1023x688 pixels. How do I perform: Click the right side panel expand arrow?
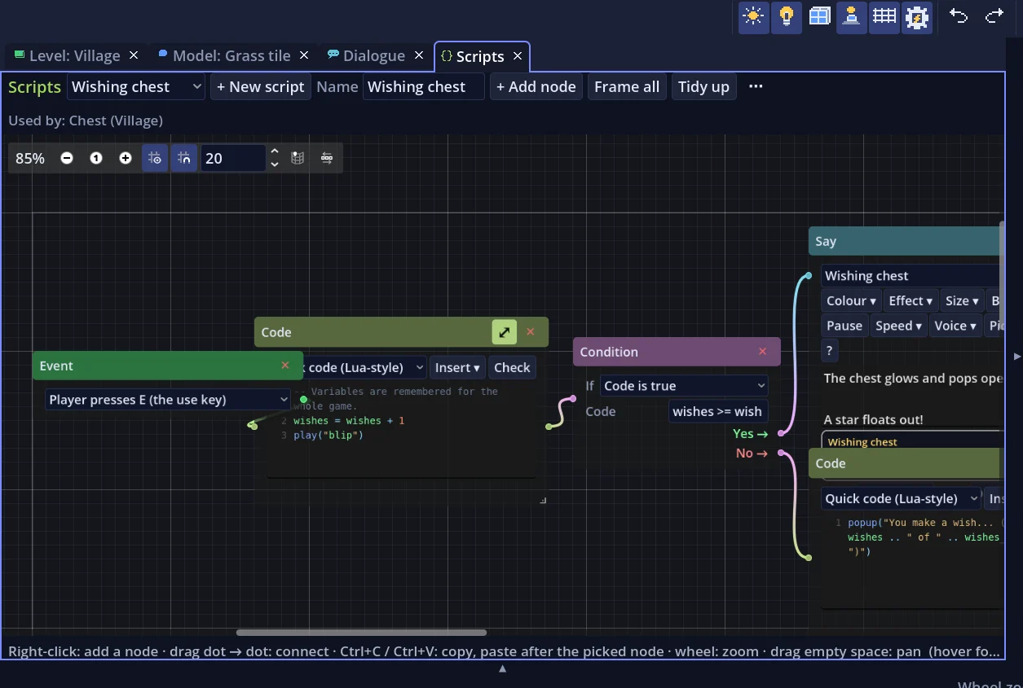(1016, 357)
